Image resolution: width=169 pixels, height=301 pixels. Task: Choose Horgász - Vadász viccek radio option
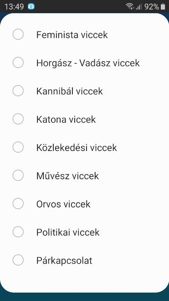[x=18, y=62]
